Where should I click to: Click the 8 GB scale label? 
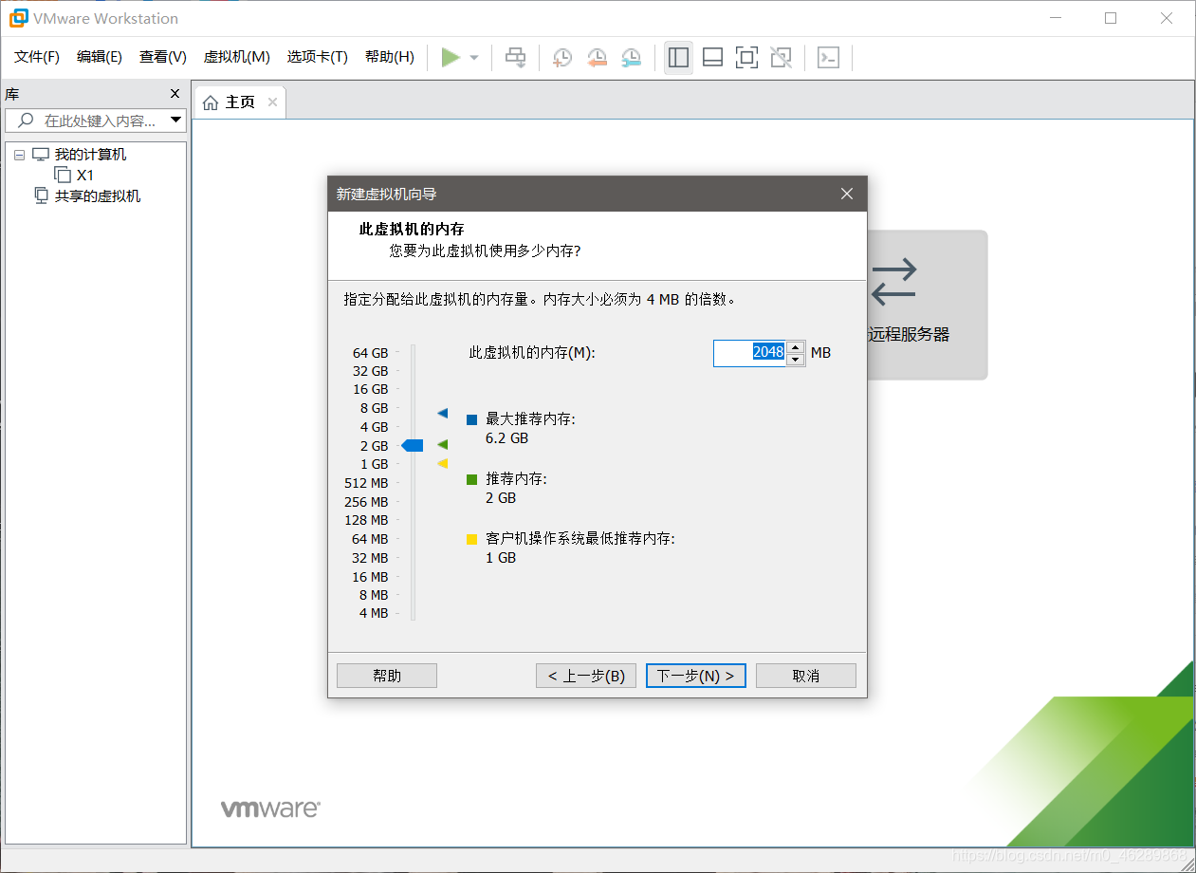pyautogui.click(x=375, y=408)
